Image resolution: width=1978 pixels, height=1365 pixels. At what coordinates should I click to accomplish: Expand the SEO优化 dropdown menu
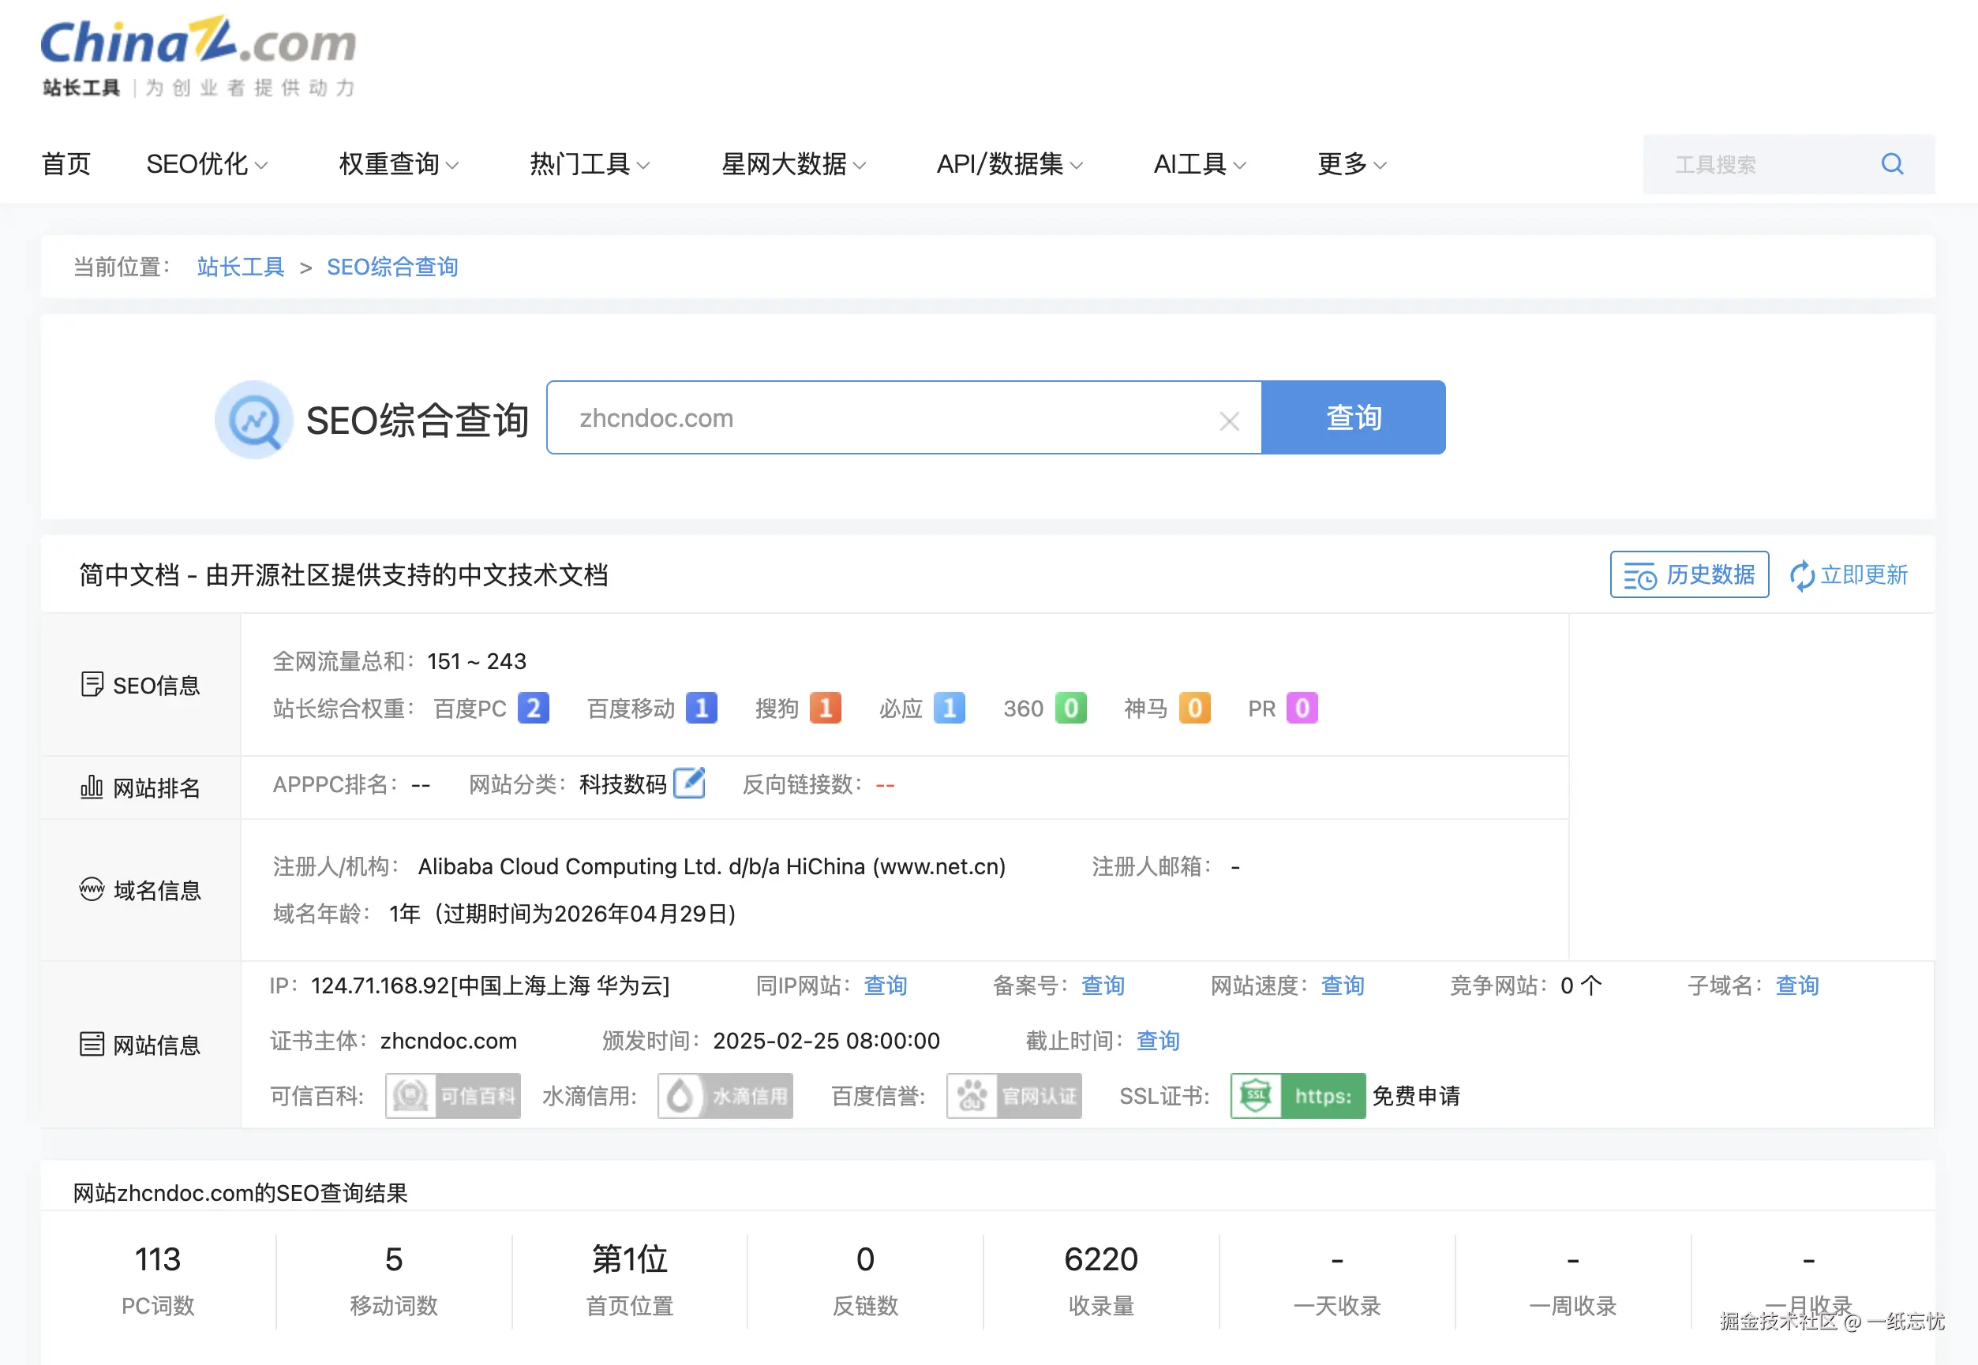pyautogui.click(x=206, y=163)
